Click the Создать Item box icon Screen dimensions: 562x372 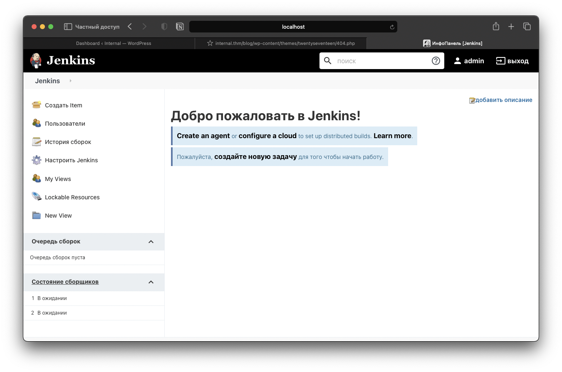(x=37, y=105)
